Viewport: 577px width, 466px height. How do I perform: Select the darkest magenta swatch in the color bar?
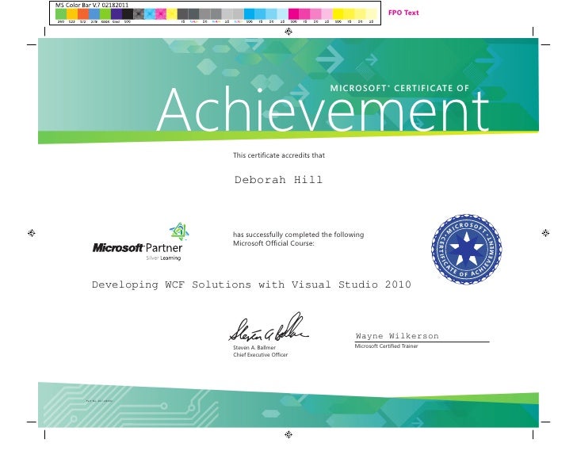click(293, 14)
